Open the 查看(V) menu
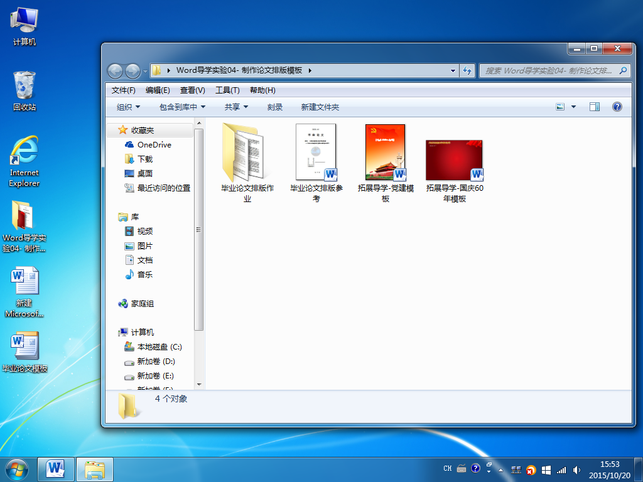 pos(192,90)
